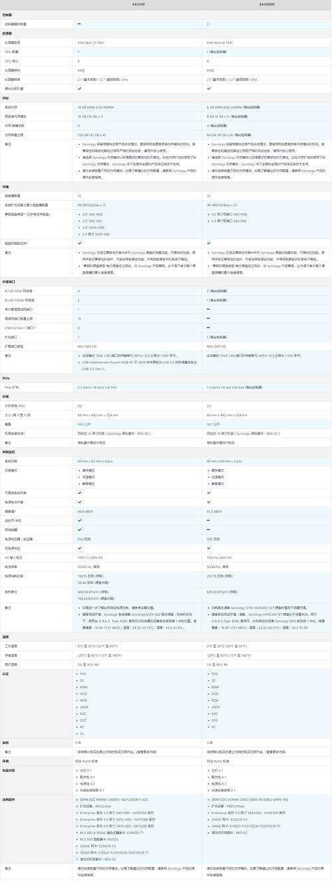
Task: Click the 磁盘热插拔支持 checkmark in SA3410 column
Action: point(79,244)
